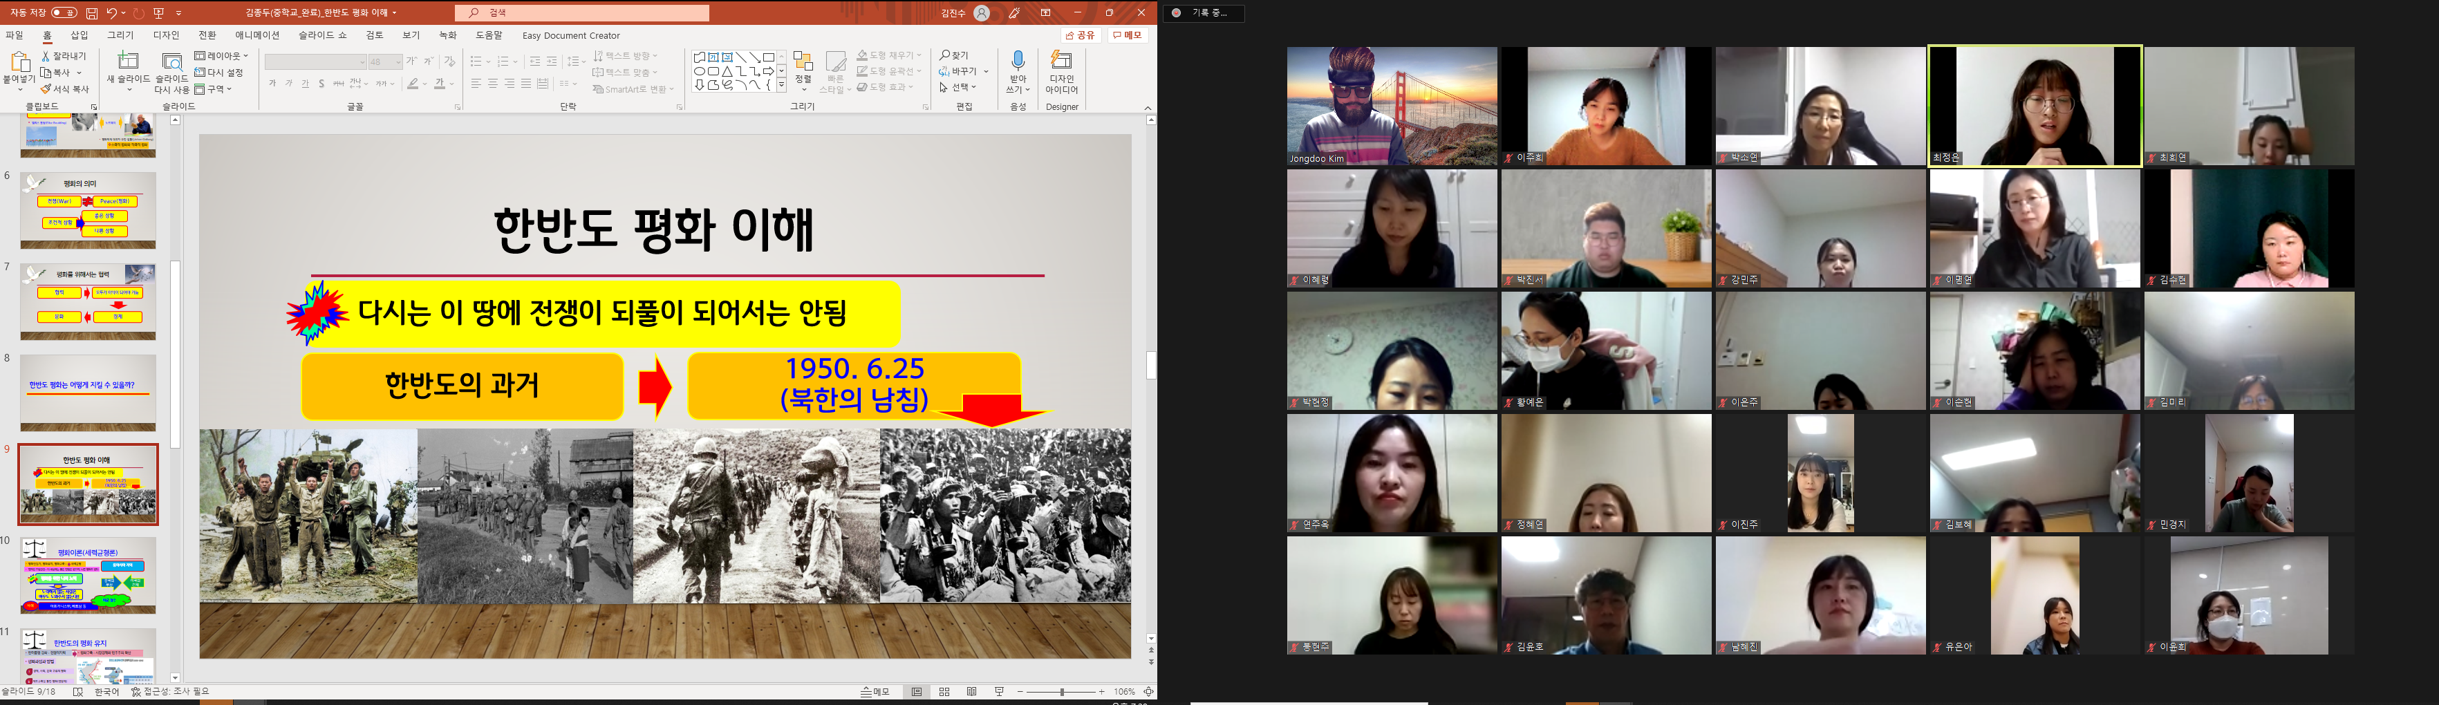The image size is (2439, 705).
Task: Click the 정렬 arrange icon
Action: coord(803,62)
